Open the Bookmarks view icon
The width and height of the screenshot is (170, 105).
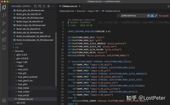(x=4, y=47)
